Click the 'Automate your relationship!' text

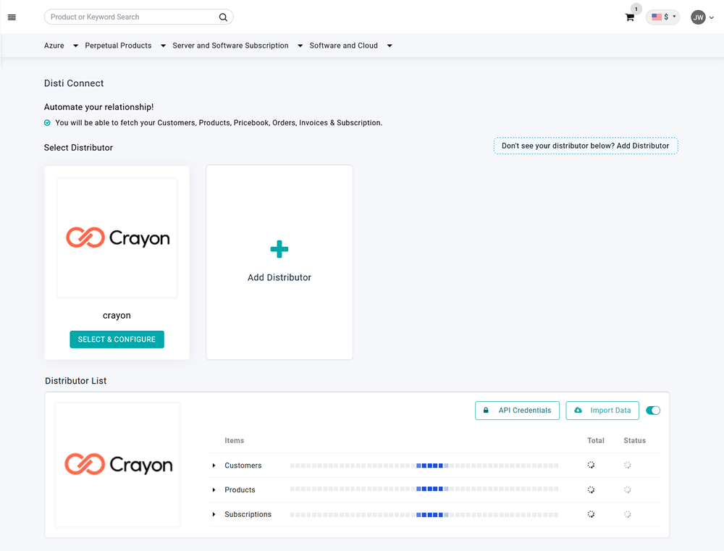[x=98, y=107]
